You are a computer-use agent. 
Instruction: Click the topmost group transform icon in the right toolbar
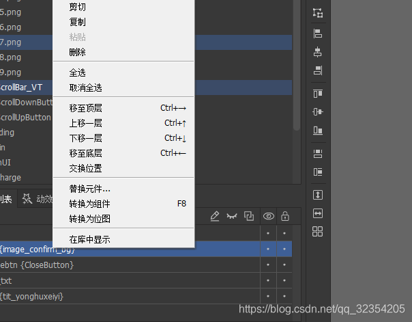(x=318, y=12)
